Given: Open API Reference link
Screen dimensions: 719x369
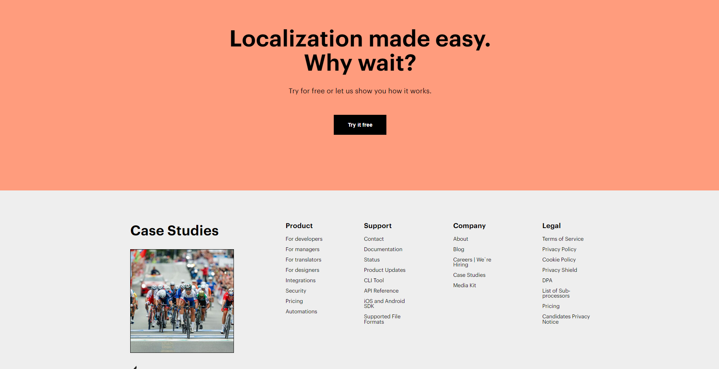Looking at the screenshot, I should pos(381,291).
